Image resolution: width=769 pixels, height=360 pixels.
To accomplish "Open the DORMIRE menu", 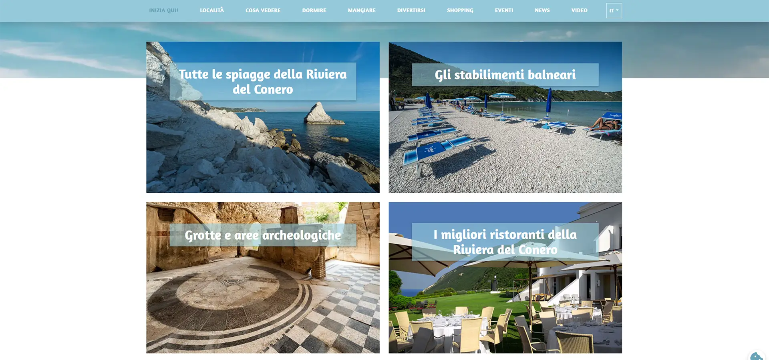I will (314, 10).
